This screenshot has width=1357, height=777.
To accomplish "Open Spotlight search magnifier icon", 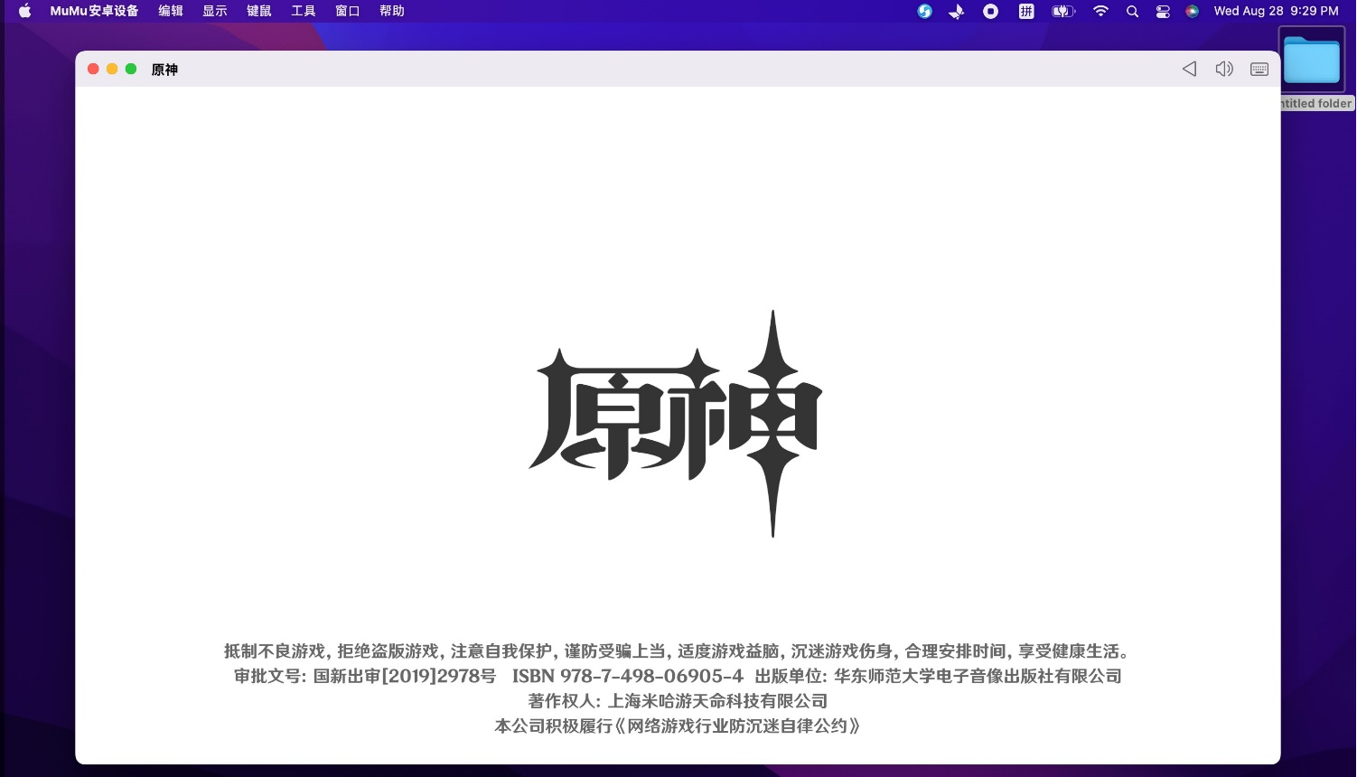I will (x=1132, y=11).
